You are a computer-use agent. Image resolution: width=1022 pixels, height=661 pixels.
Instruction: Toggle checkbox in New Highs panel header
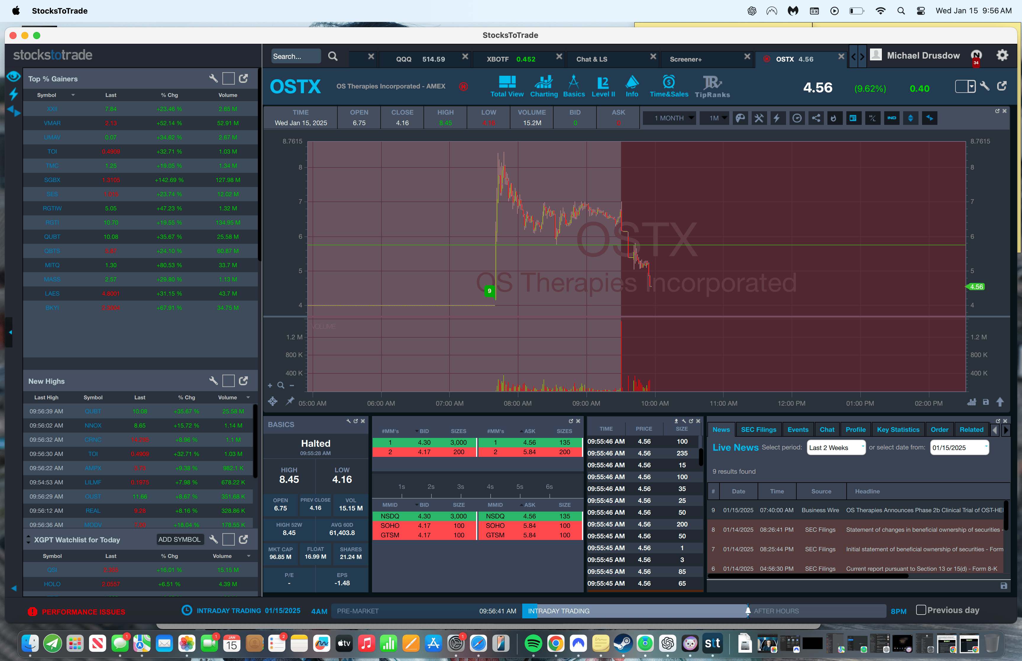pos(228,381)
